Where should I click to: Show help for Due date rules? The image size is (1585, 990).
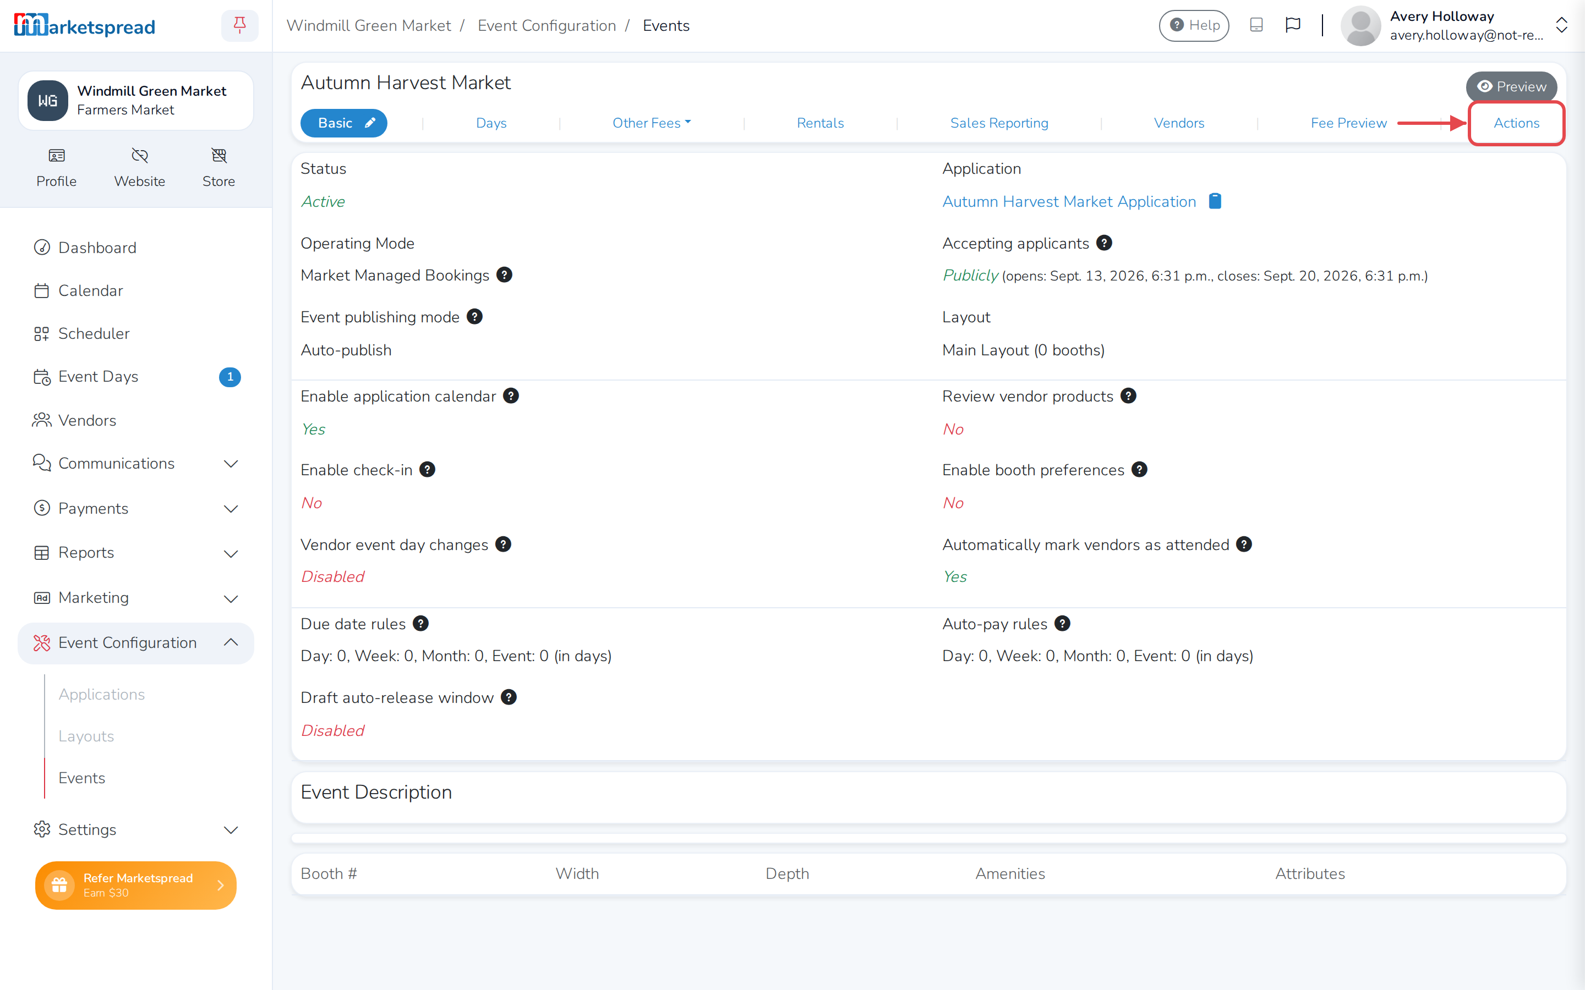tap(420, 624)
